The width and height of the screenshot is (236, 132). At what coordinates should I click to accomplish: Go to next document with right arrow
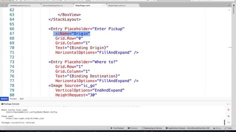tap(6, 5)
